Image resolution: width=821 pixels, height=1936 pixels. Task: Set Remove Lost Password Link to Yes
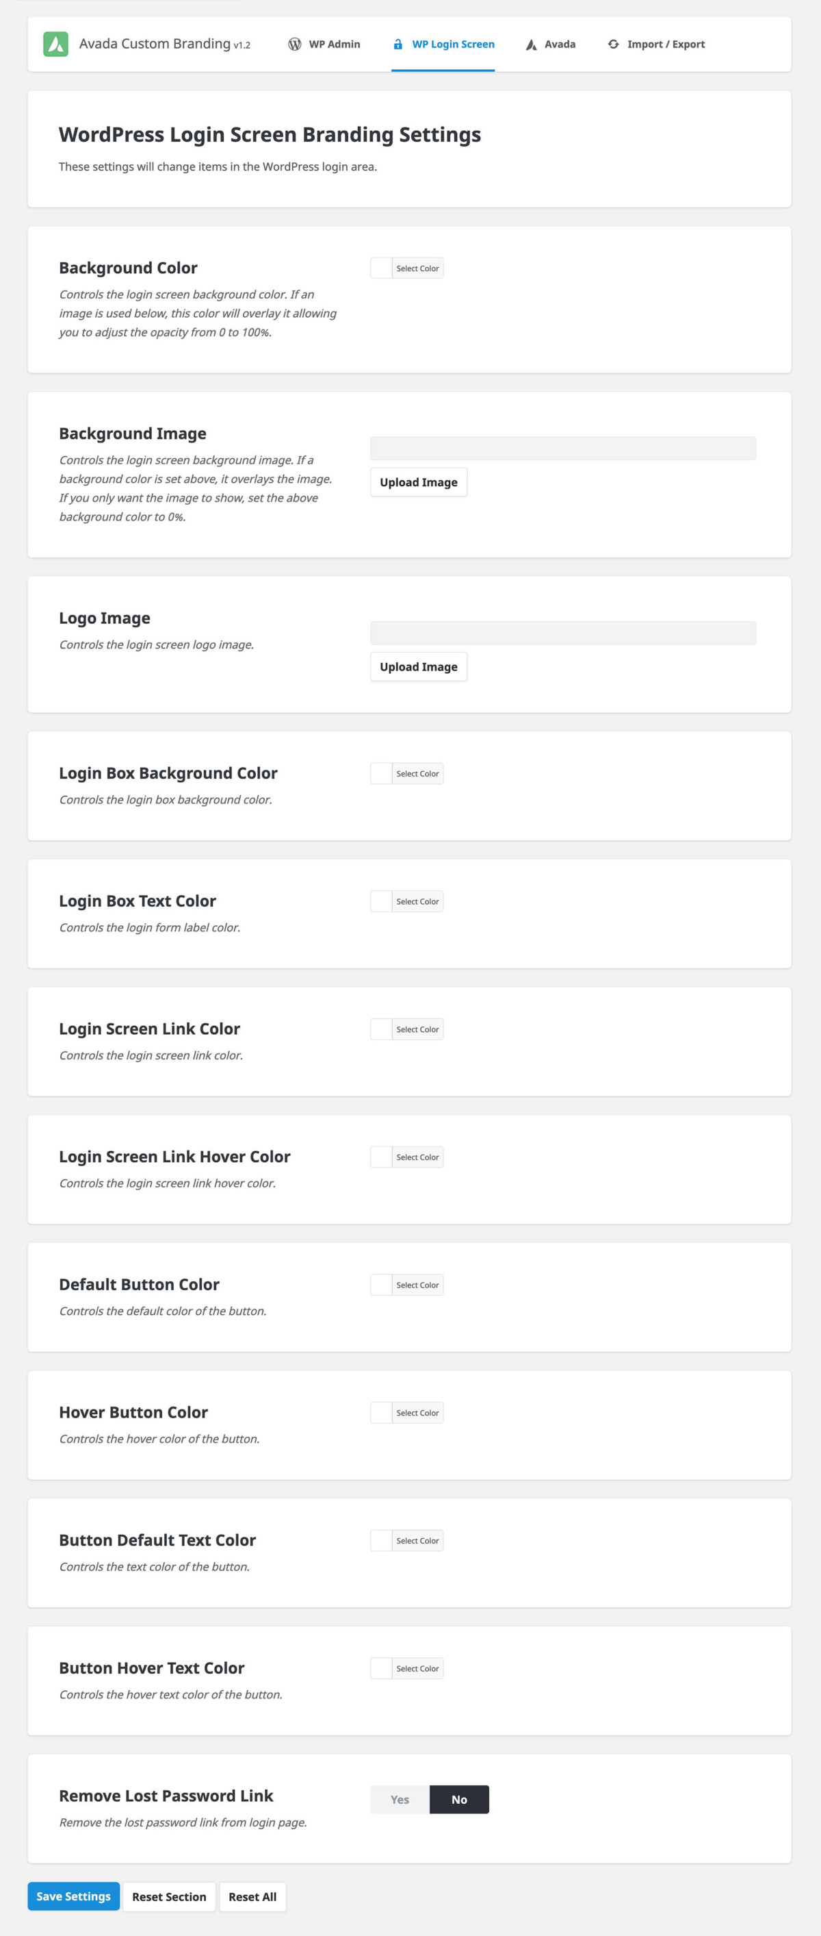pos(399,1800)
